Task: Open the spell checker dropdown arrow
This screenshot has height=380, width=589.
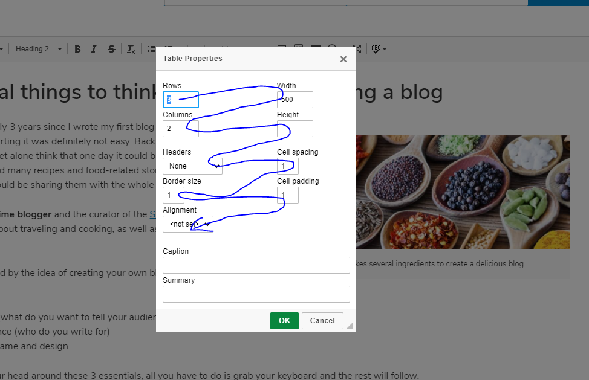Action: coord(384,49)
